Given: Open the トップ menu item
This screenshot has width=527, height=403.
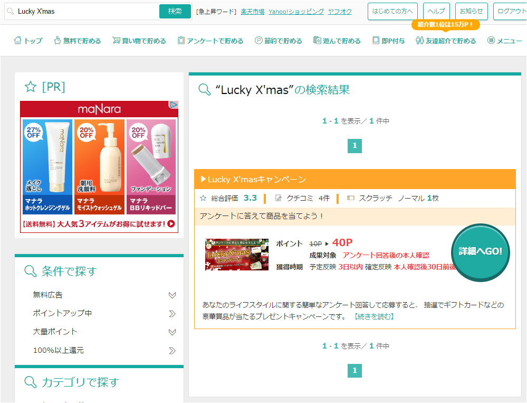Looking at the screenshot, I should (28, 41).
